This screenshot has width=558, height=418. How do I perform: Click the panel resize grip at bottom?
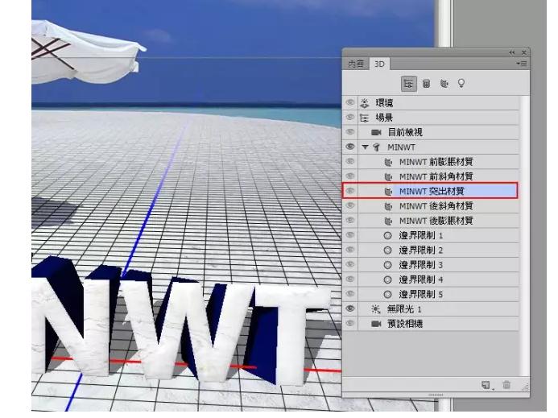(x=436, y=395)
